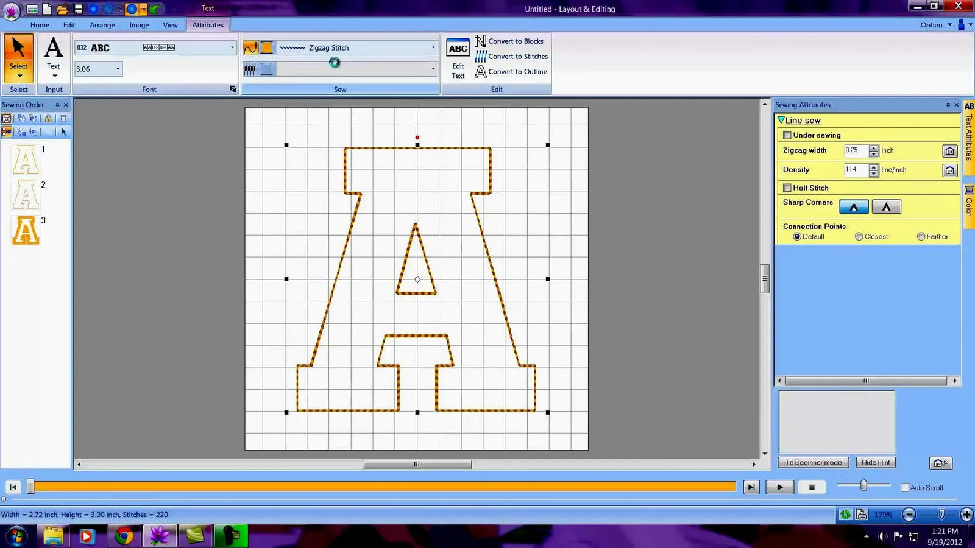The image size is (975, 548).
Task: Select the Closest connection point option
Action: click(859, 236)
